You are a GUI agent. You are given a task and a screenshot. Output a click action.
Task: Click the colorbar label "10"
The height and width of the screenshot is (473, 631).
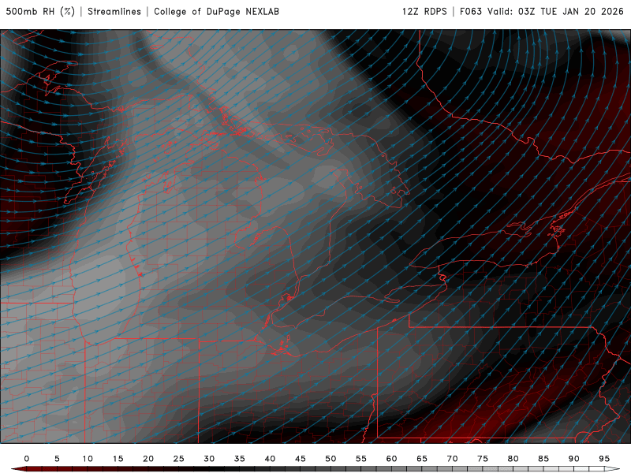[x=88, y=459]
